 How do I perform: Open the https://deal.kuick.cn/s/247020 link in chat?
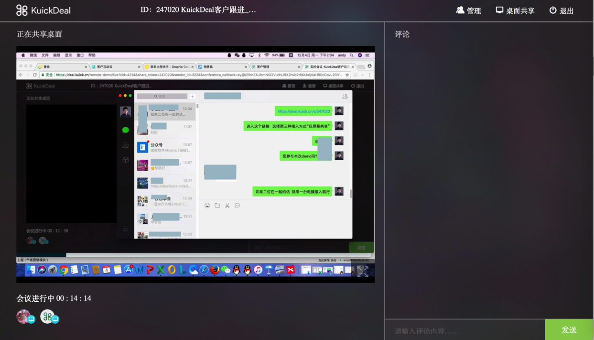tap(303, 111)
